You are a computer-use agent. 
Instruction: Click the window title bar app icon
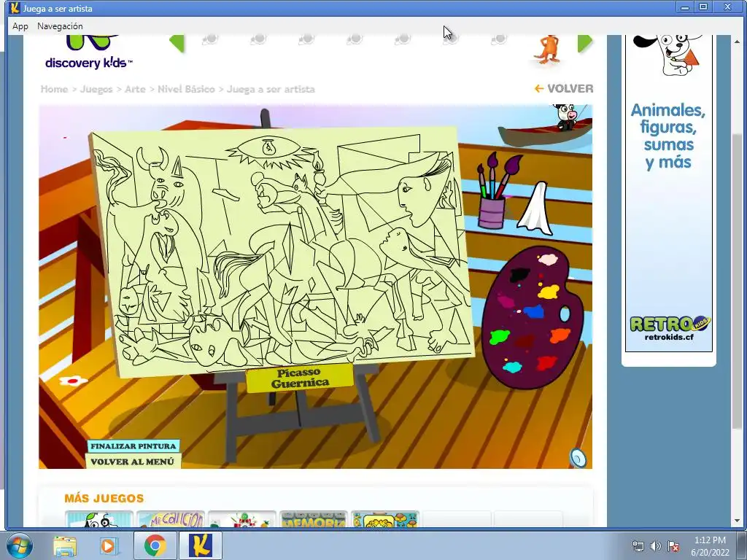click(15, 8)
